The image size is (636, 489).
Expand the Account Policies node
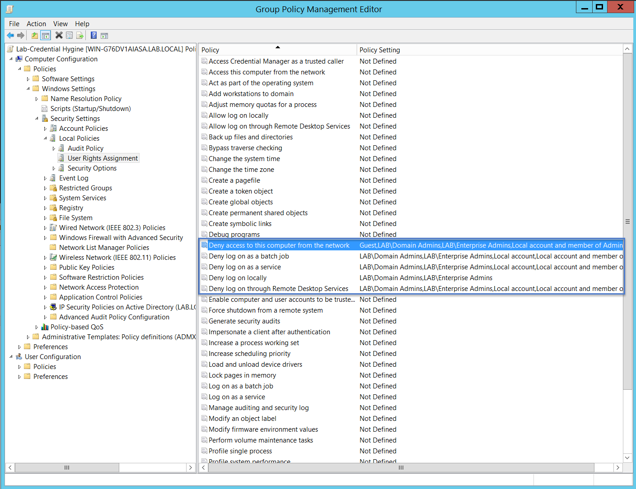click(x=45, y=129)
